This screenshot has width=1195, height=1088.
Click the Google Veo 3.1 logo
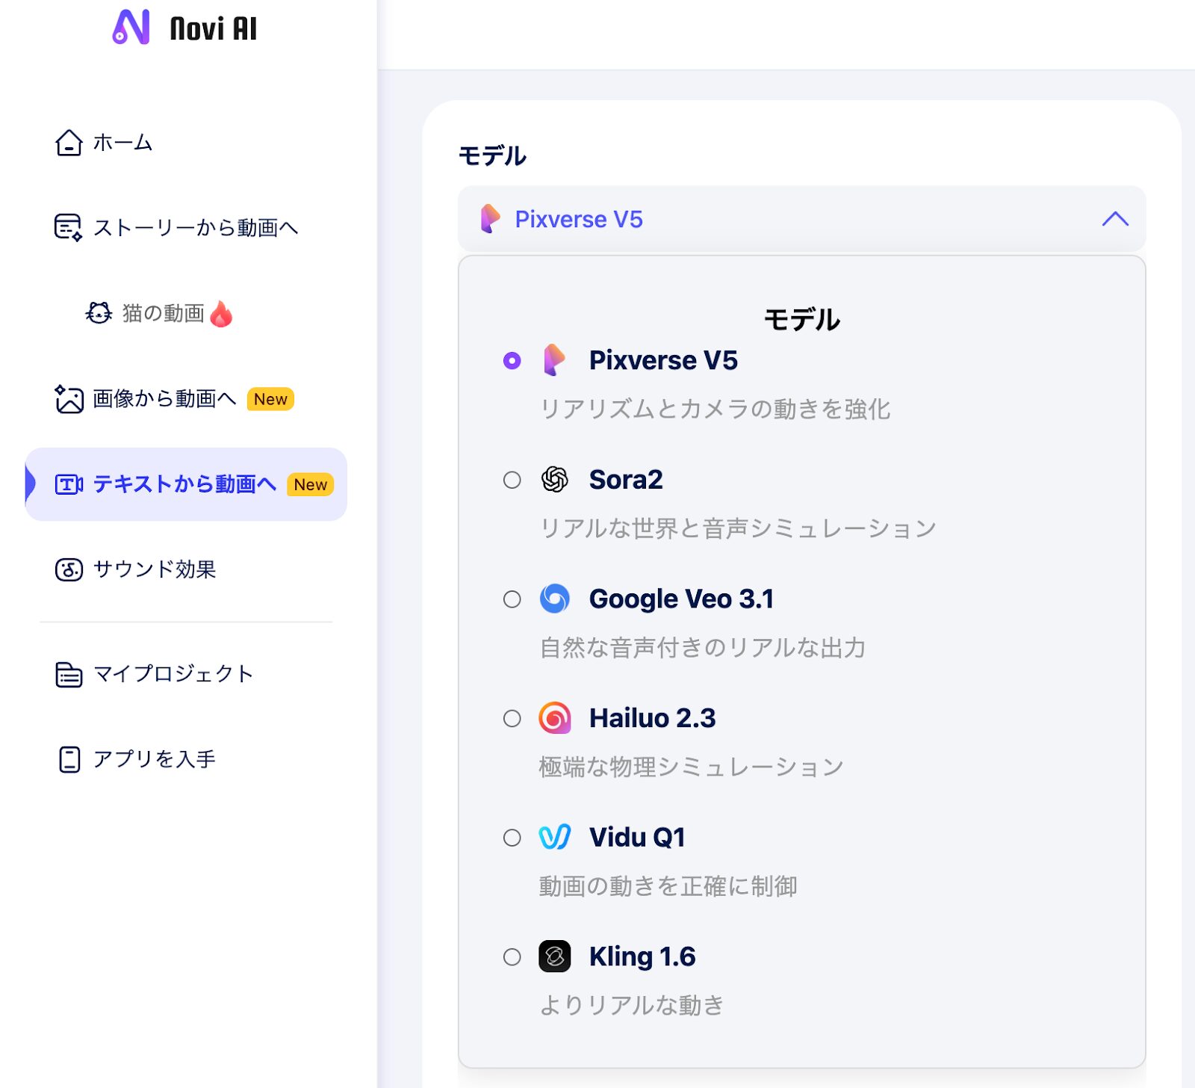(x=554, y=599)
